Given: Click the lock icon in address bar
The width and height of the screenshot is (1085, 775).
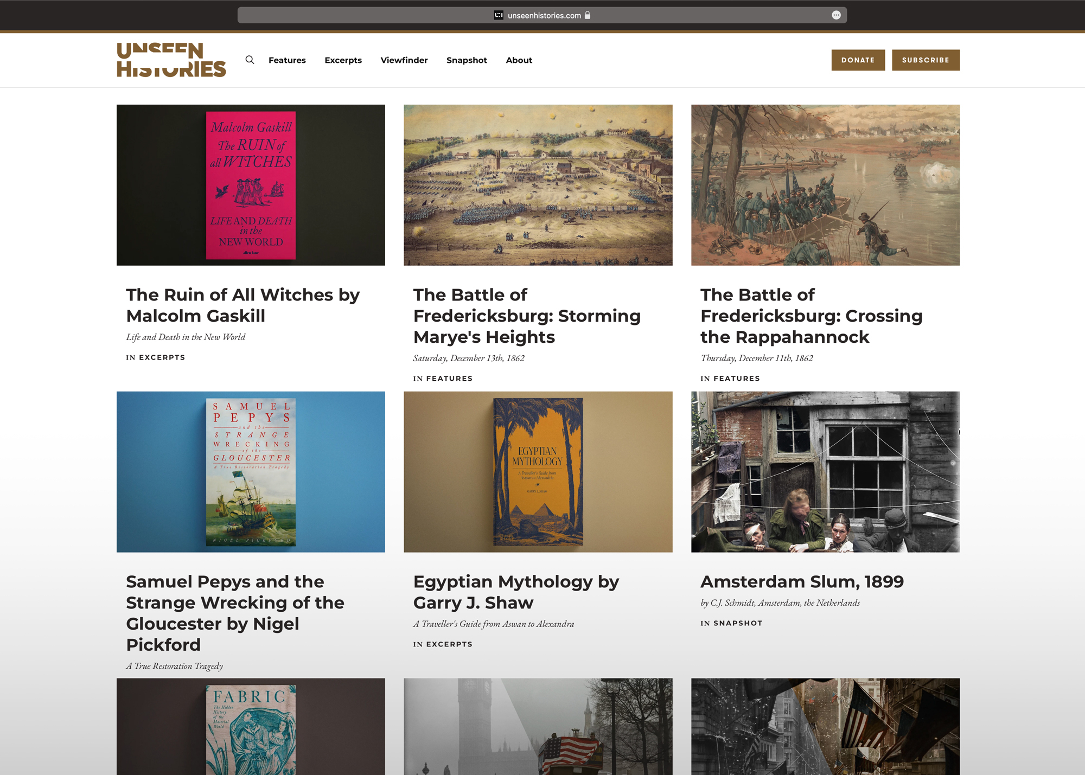Looking at the screenshot, I should [x=587, y=15].
